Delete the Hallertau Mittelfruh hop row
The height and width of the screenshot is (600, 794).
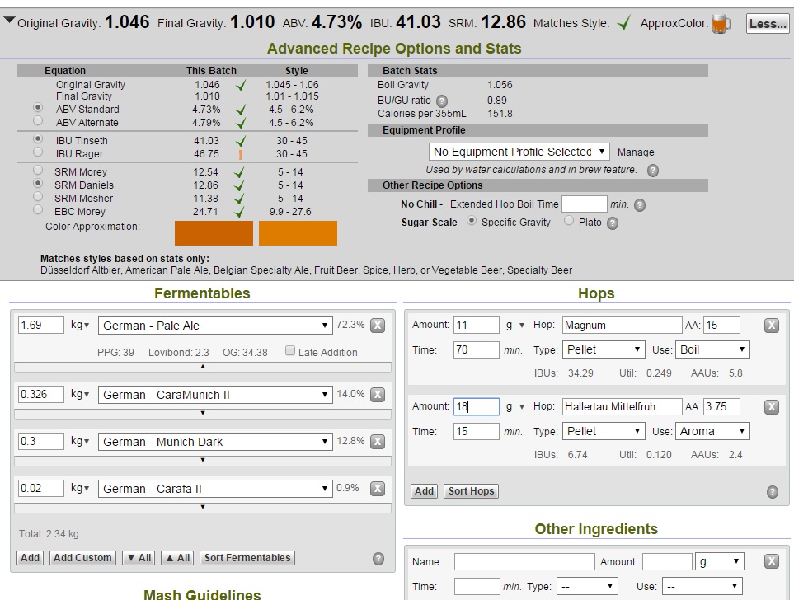[x=772, y=407]
